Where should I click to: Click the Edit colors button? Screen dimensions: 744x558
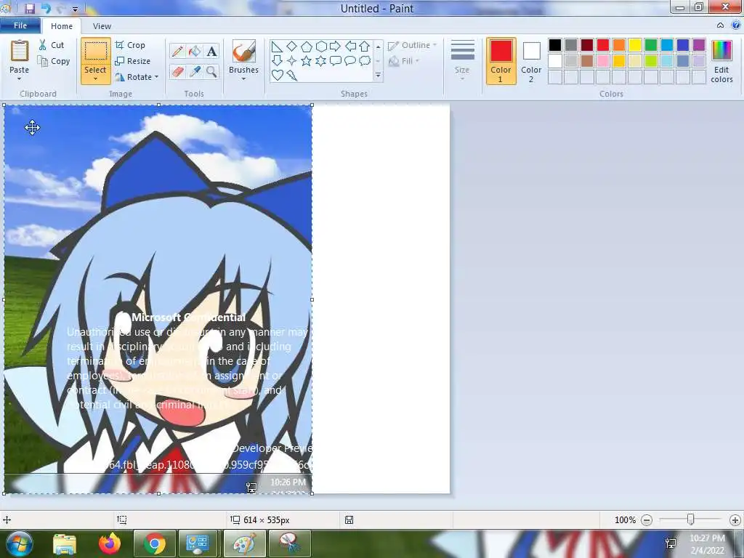pyautogui.click(x=721, y=61)
